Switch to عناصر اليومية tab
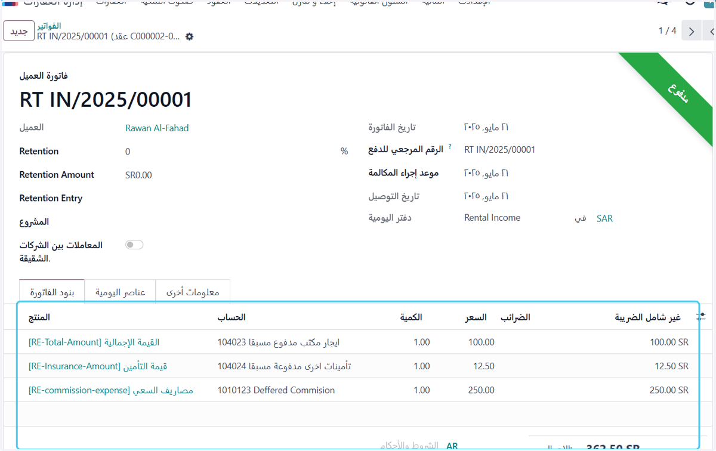This screenshot has height=451, width=716. (x=121, y=292)
